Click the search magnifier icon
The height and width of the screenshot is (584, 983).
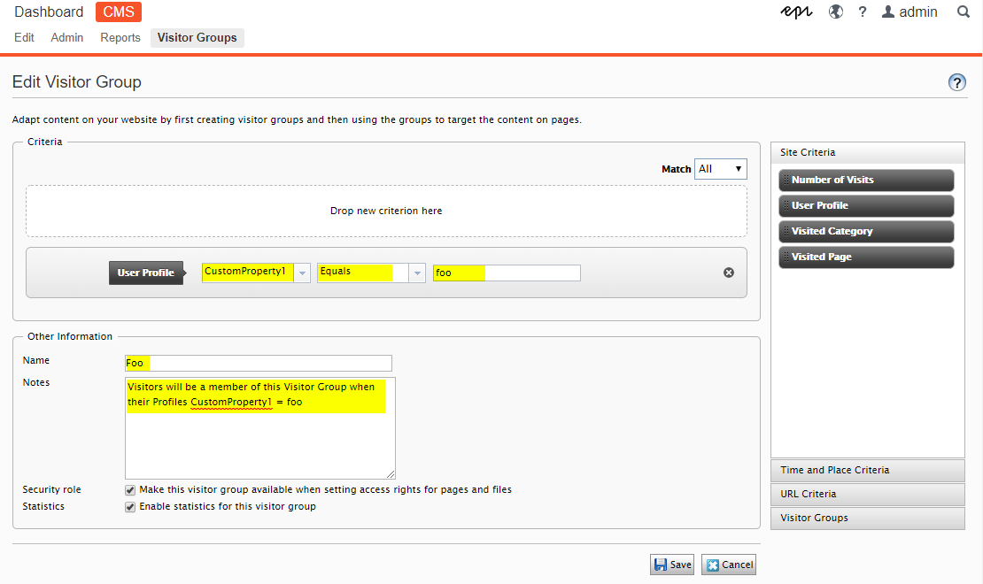[963, 12]
